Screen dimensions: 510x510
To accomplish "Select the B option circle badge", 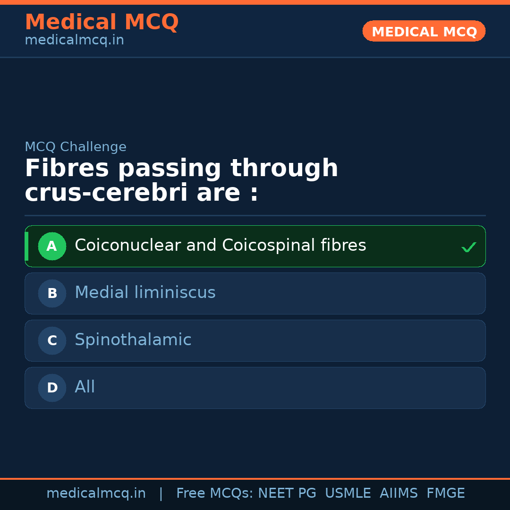I will coord(52,293).
